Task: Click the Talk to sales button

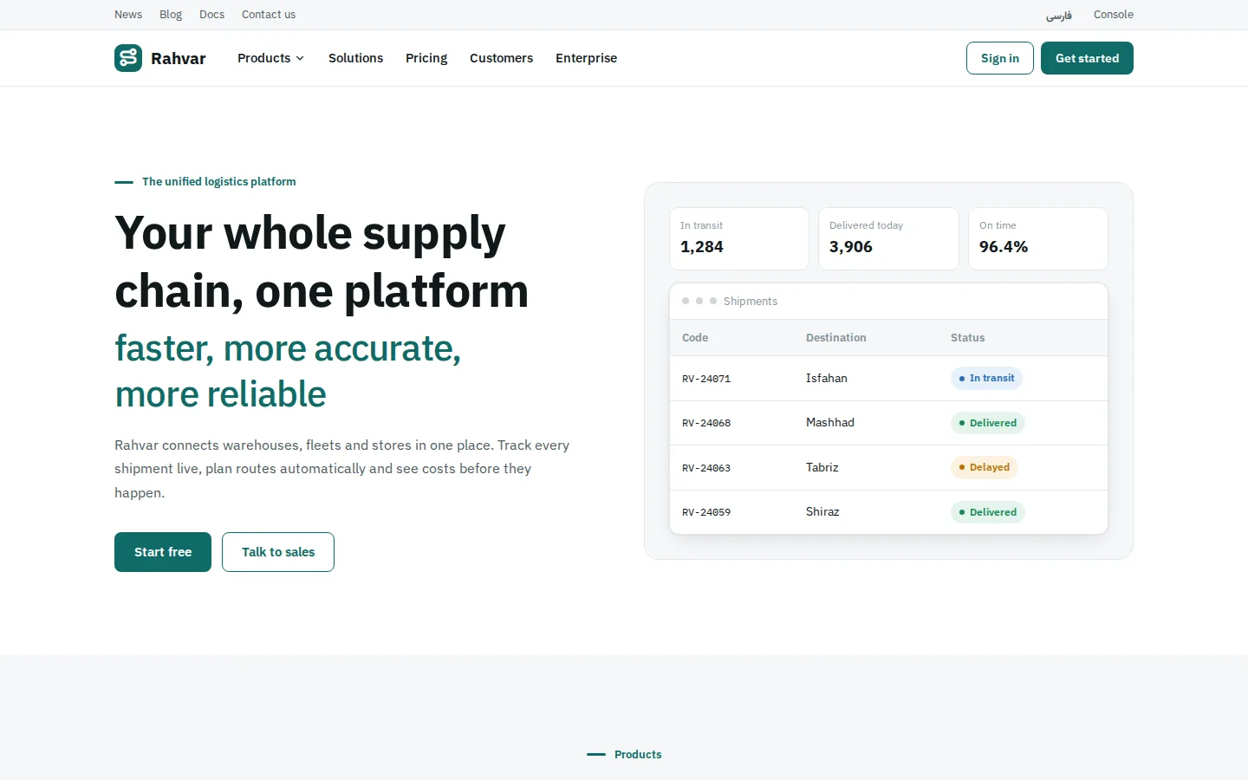Action: [x=278, y=552]
